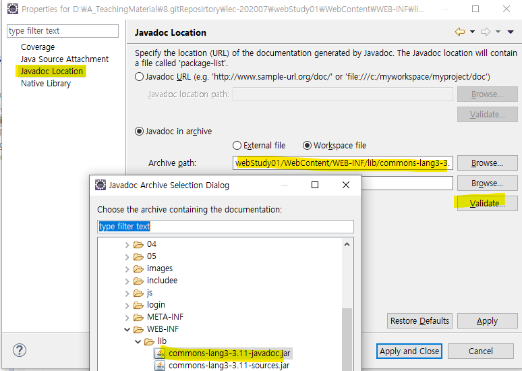Click the archive tree scrollbar thumb
The width and height of the screenshot is (522, 371).
[x=347, y=339]
